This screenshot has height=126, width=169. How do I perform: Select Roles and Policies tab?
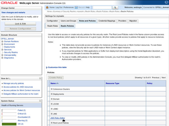pyautogui.click(x=87, y=21)
